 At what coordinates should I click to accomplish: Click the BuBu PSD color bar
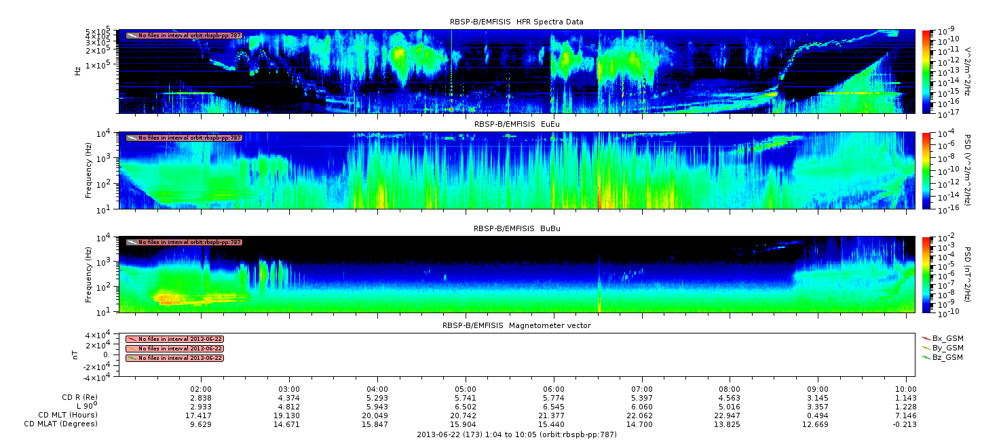(926, 275)
